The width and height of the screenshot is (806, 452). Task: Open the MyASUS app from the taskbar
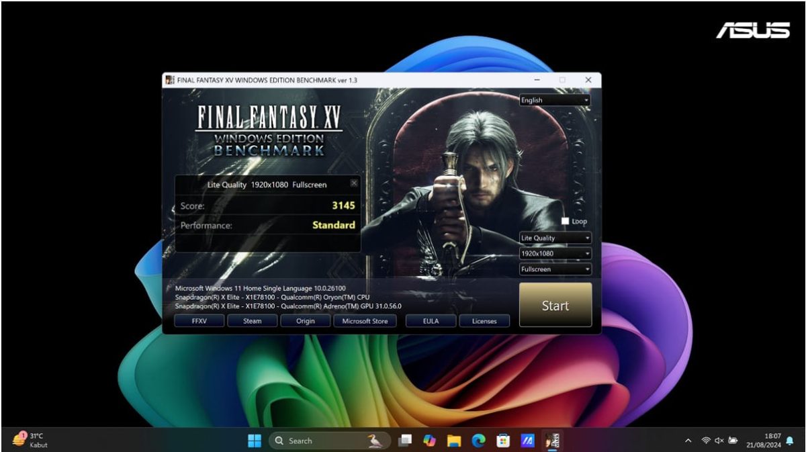click(528, 441)
